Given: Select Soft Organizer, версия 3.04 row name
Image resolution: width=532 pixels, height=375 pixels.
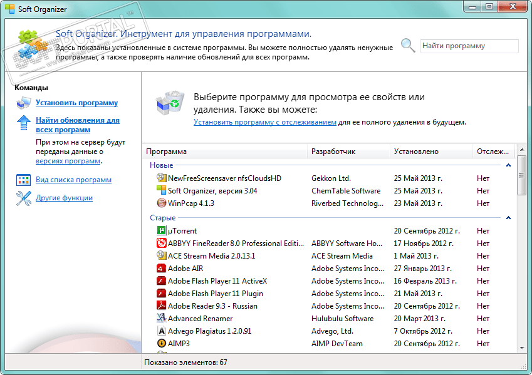Looking at the screenshot, I should pos(212,190).
